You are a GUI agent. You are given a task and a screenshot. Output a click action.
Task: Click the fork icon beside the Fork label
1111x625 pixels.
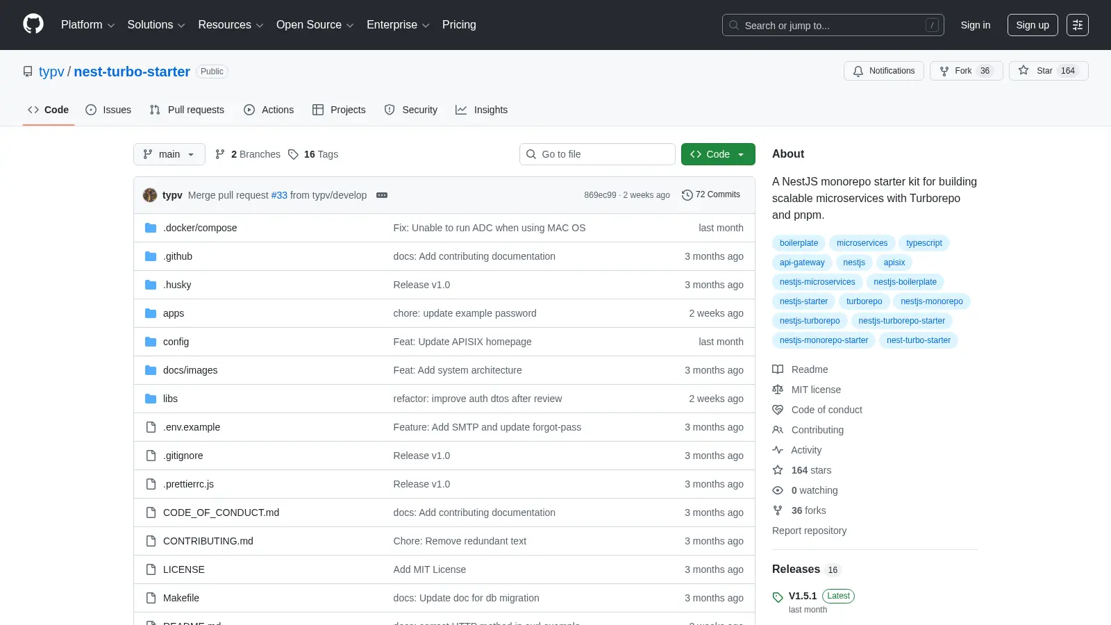(x=944, y=71)
